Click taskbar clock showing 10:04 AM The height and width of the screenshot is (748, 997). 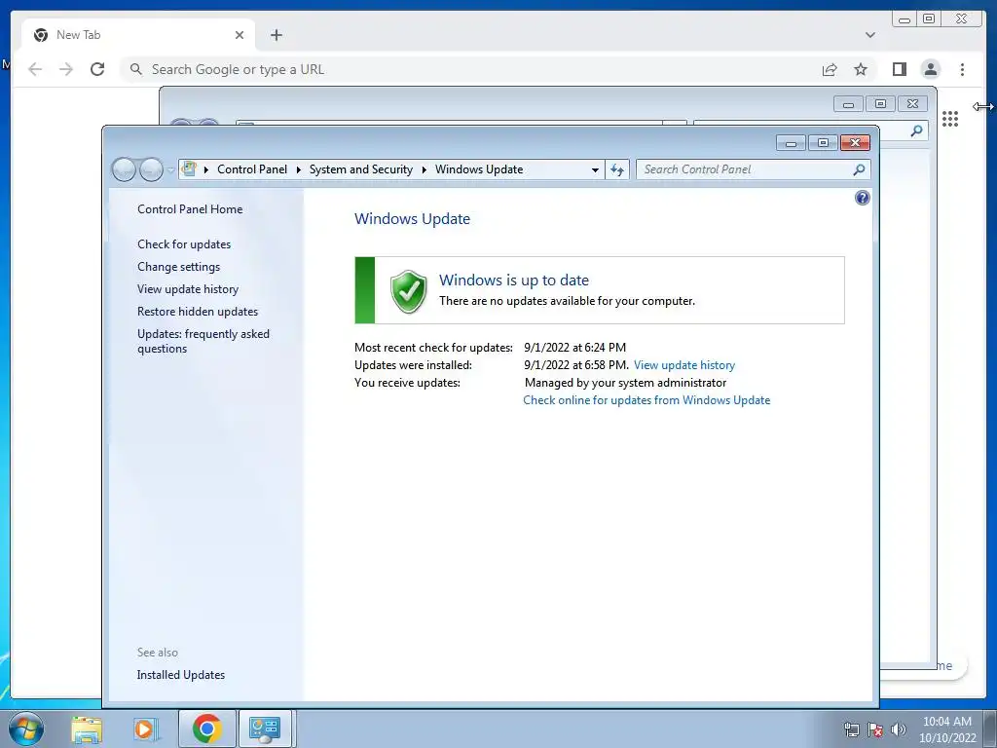tap(947, 729)
